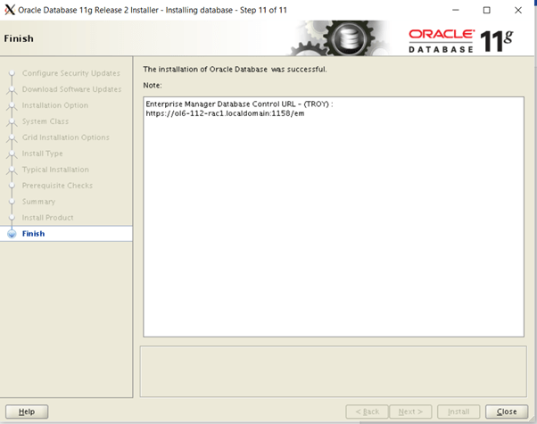Select the Summary step in sidebar
The height and width of the screenshot is (424, 537).
click(38, 202)
